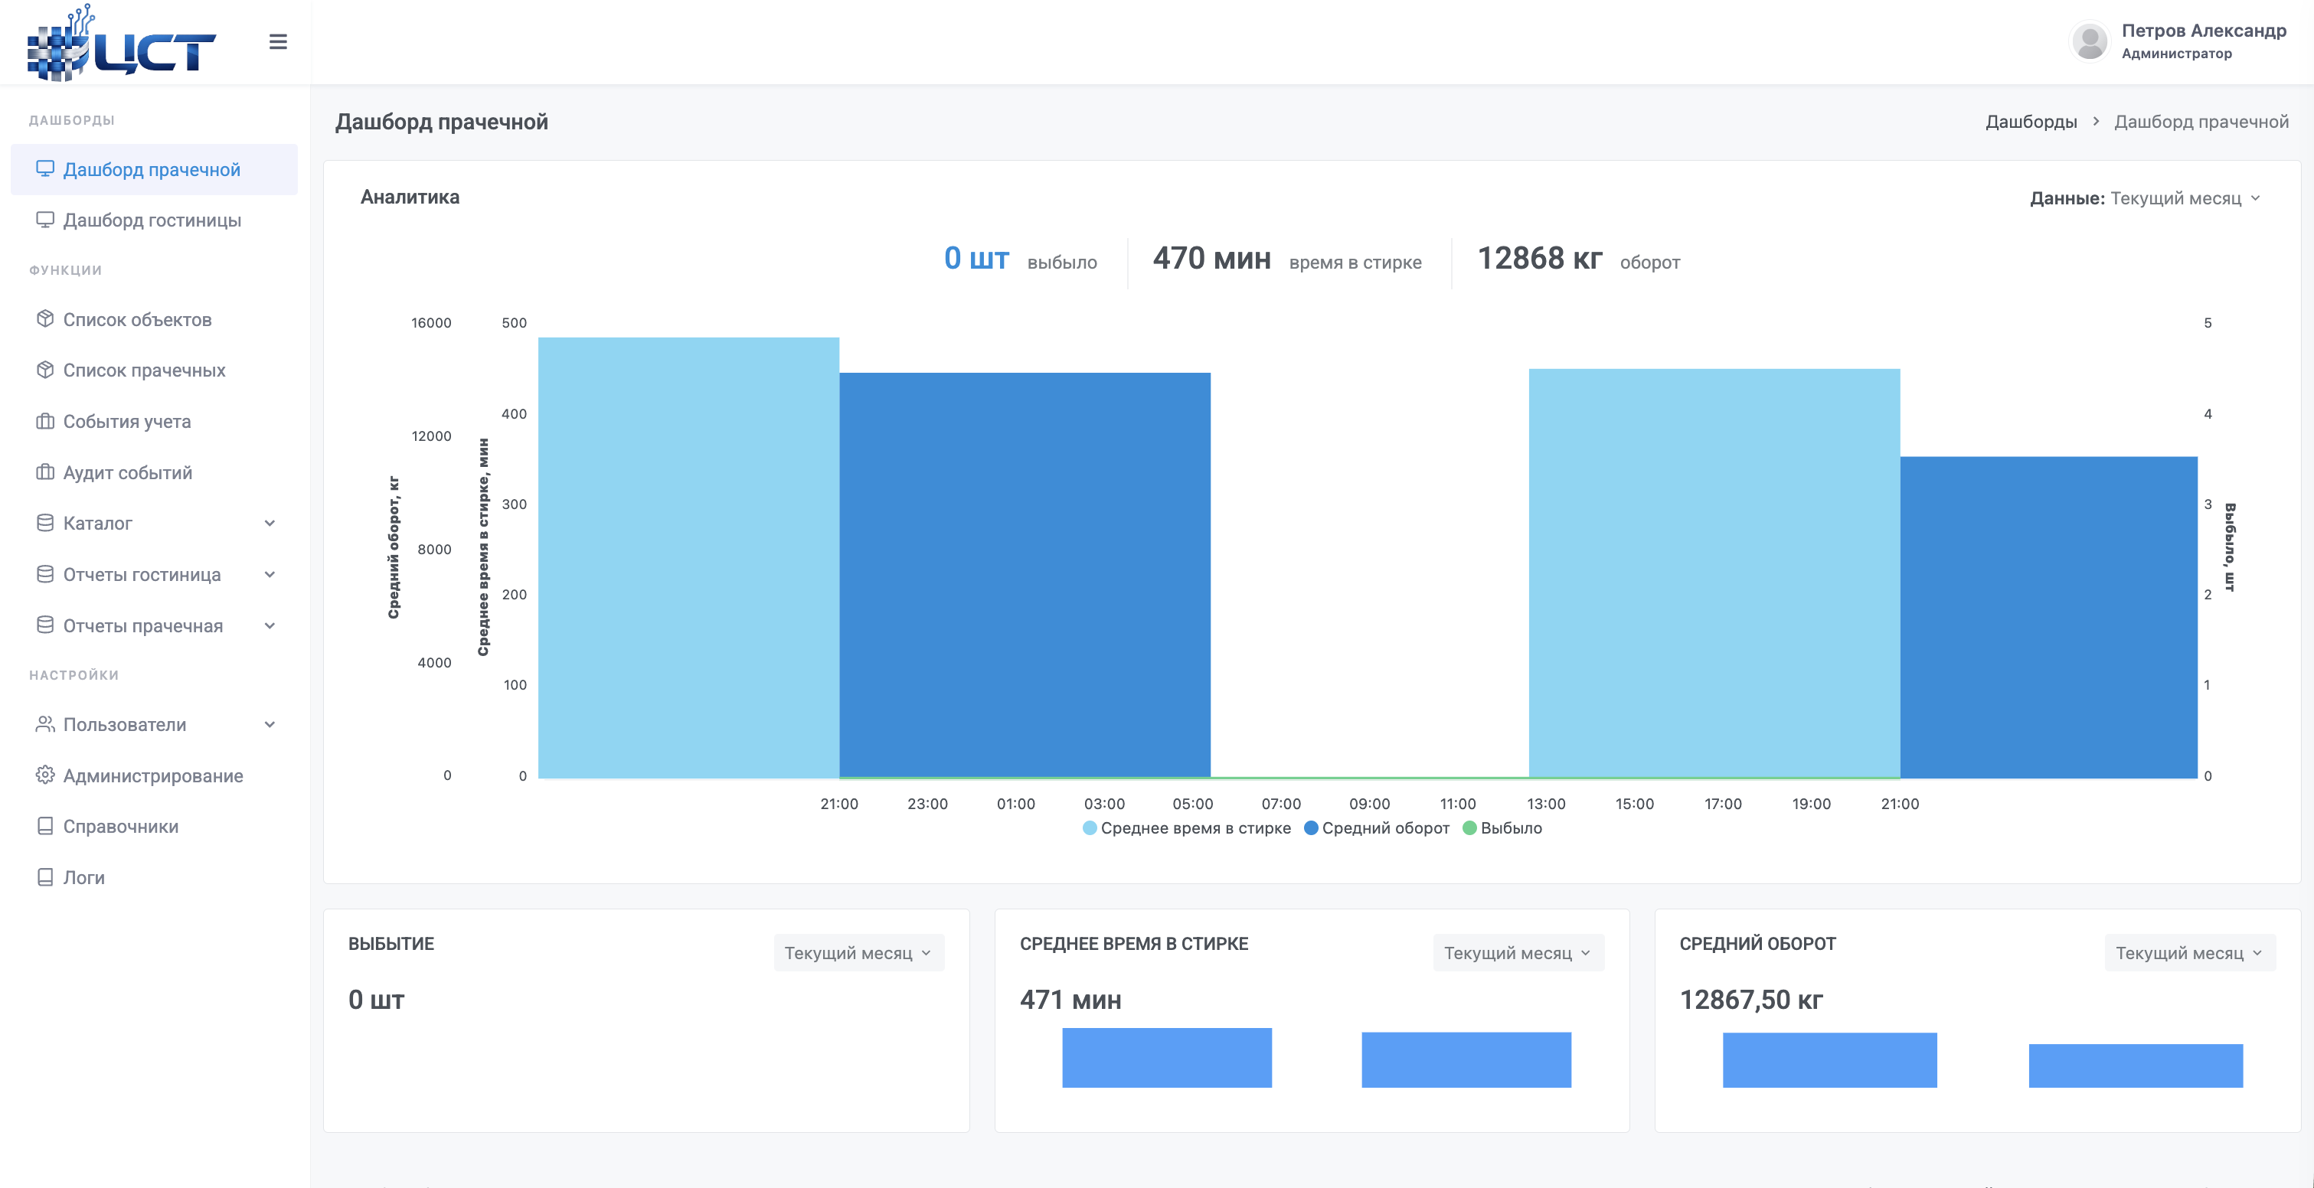Click briefcase icon beside События учета

45,421
